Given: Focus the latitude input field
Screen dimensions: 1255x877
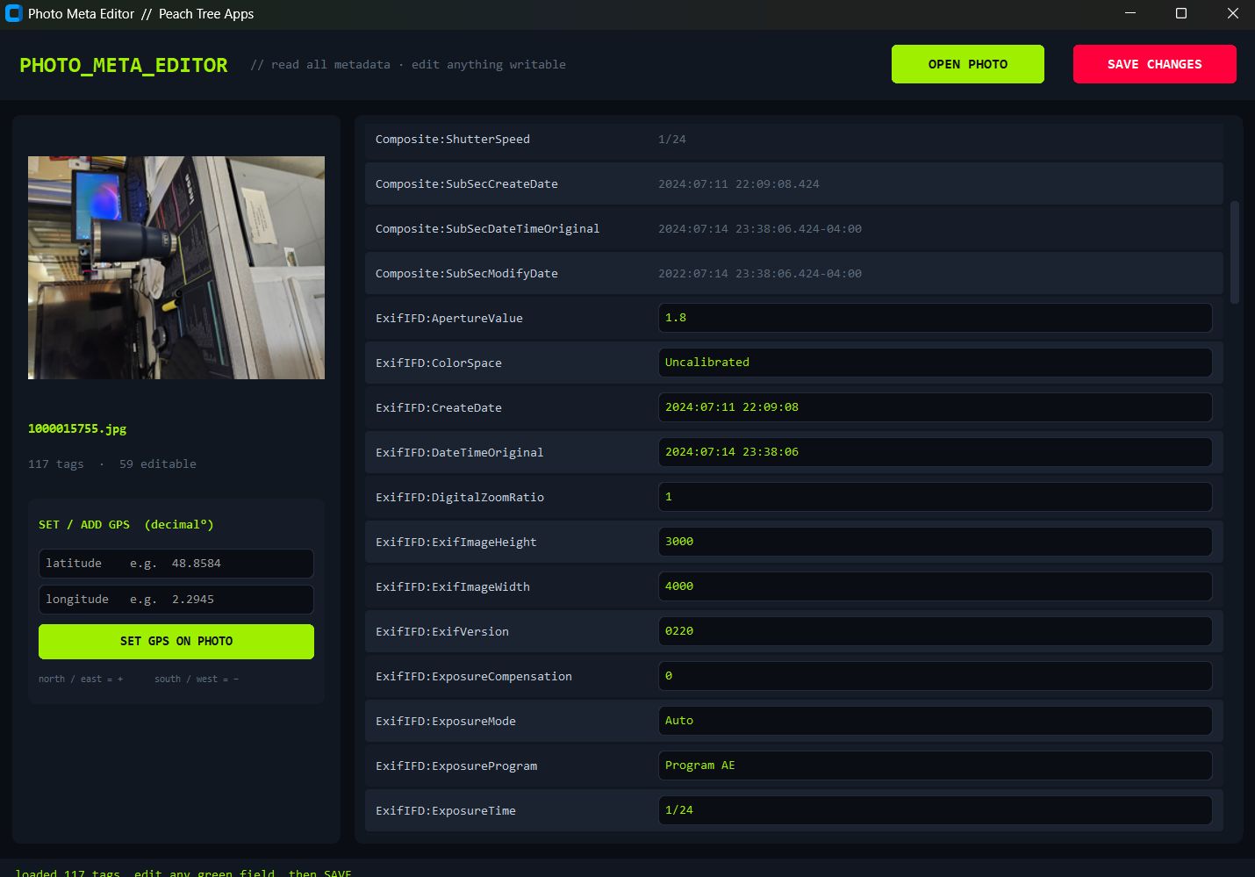Looking at the screenshot, I should (x=176, y=564).
